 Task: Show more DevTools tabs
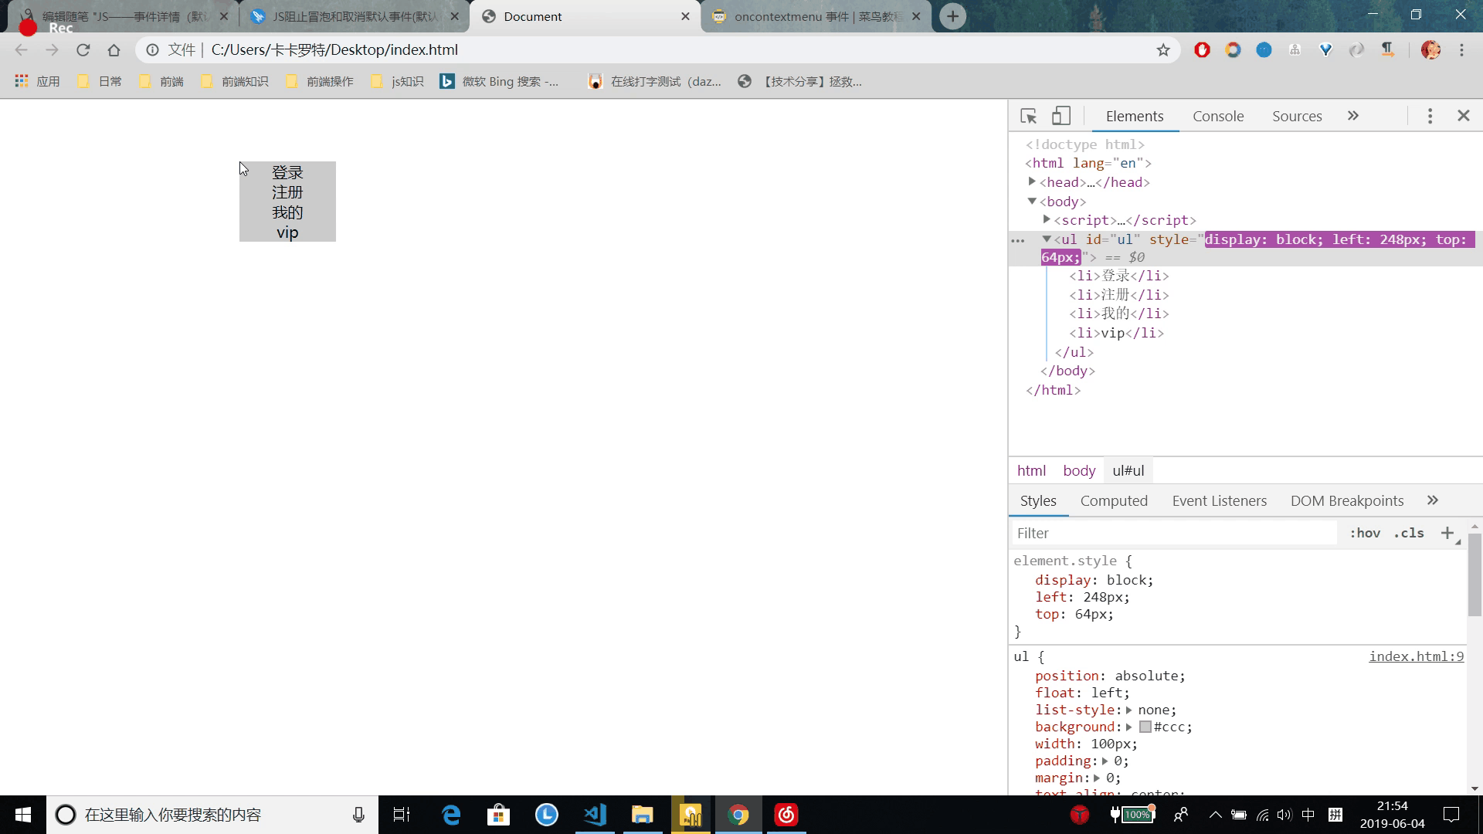pos(1353,116)
